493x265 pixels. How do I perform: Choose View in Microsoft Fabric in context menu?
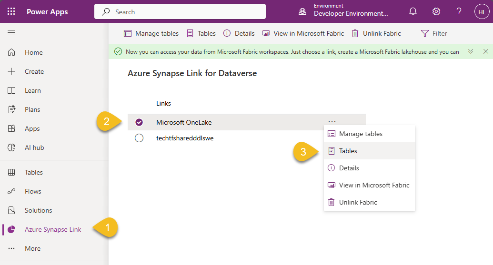370,185
